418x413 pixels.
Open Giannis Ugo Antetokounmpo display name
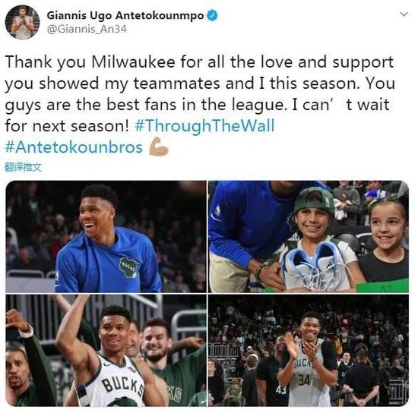[125, 15]
